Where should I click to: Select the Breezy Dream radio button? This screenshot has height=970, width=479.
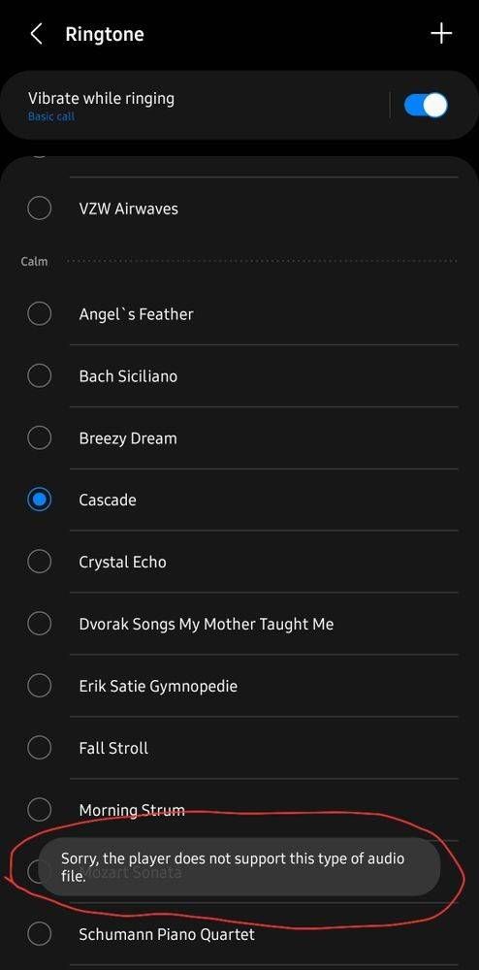[x=39, y=438]
